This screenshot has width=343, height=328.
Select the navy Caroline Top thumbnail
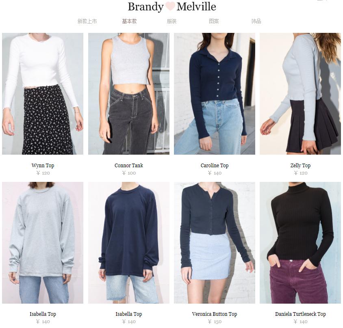215,94
